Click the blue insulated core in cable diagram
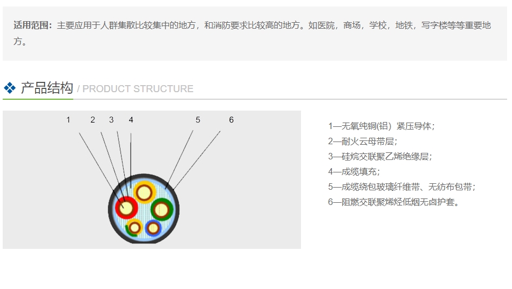512x289 pixels. (x=153, y=228)
